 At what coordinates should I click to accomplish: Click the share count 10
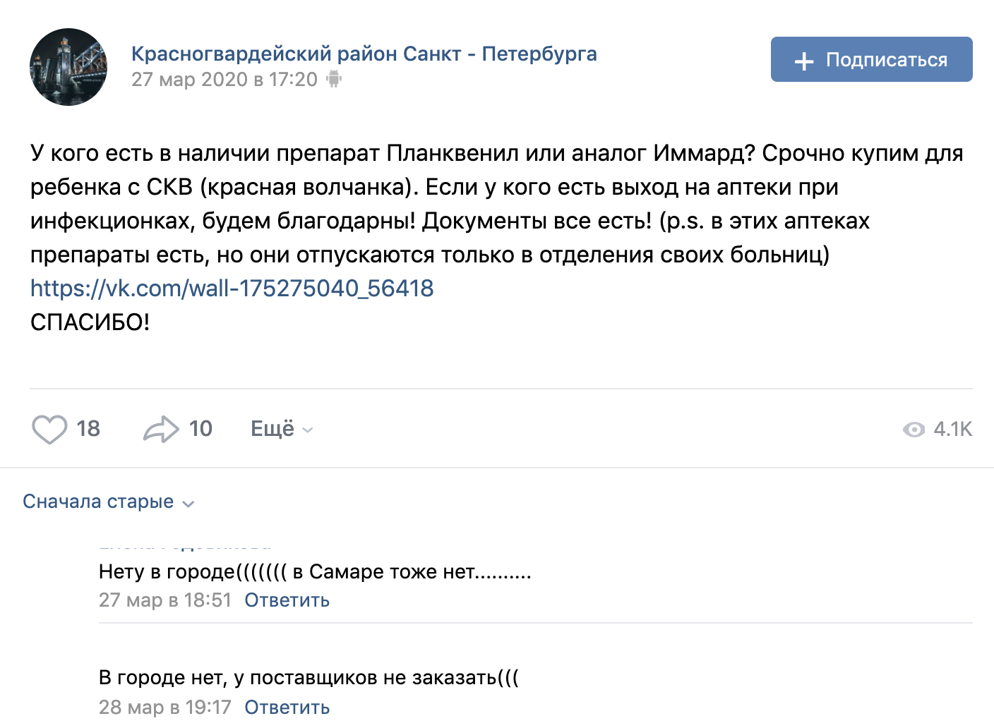point(200,429)
